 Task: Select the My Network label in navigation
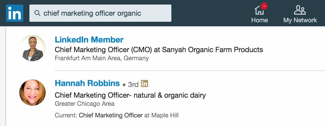[x=300, y=20]
